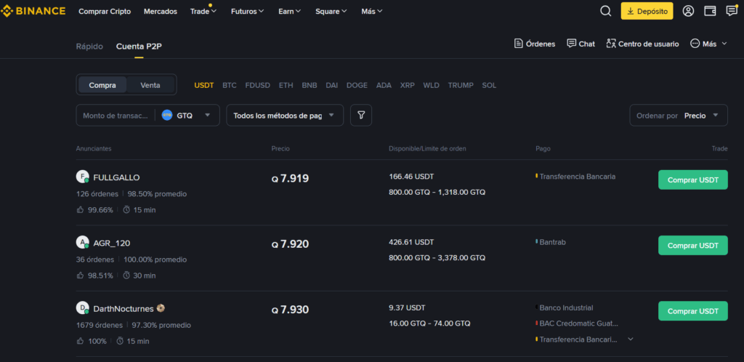
Task: Click the filter funnel icon
Action: coord(361,115)
